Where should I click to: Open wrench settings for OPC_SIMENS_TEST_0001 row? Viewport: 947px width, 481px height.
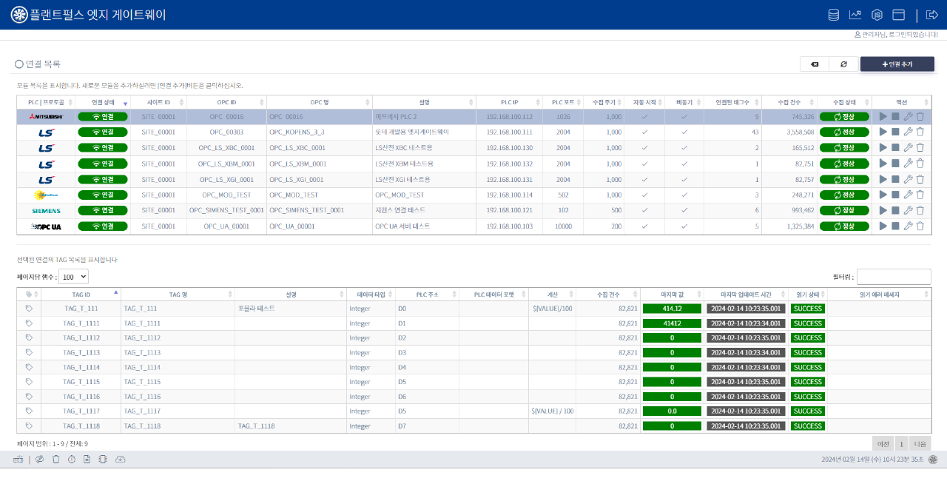click(x=908, y=210)
